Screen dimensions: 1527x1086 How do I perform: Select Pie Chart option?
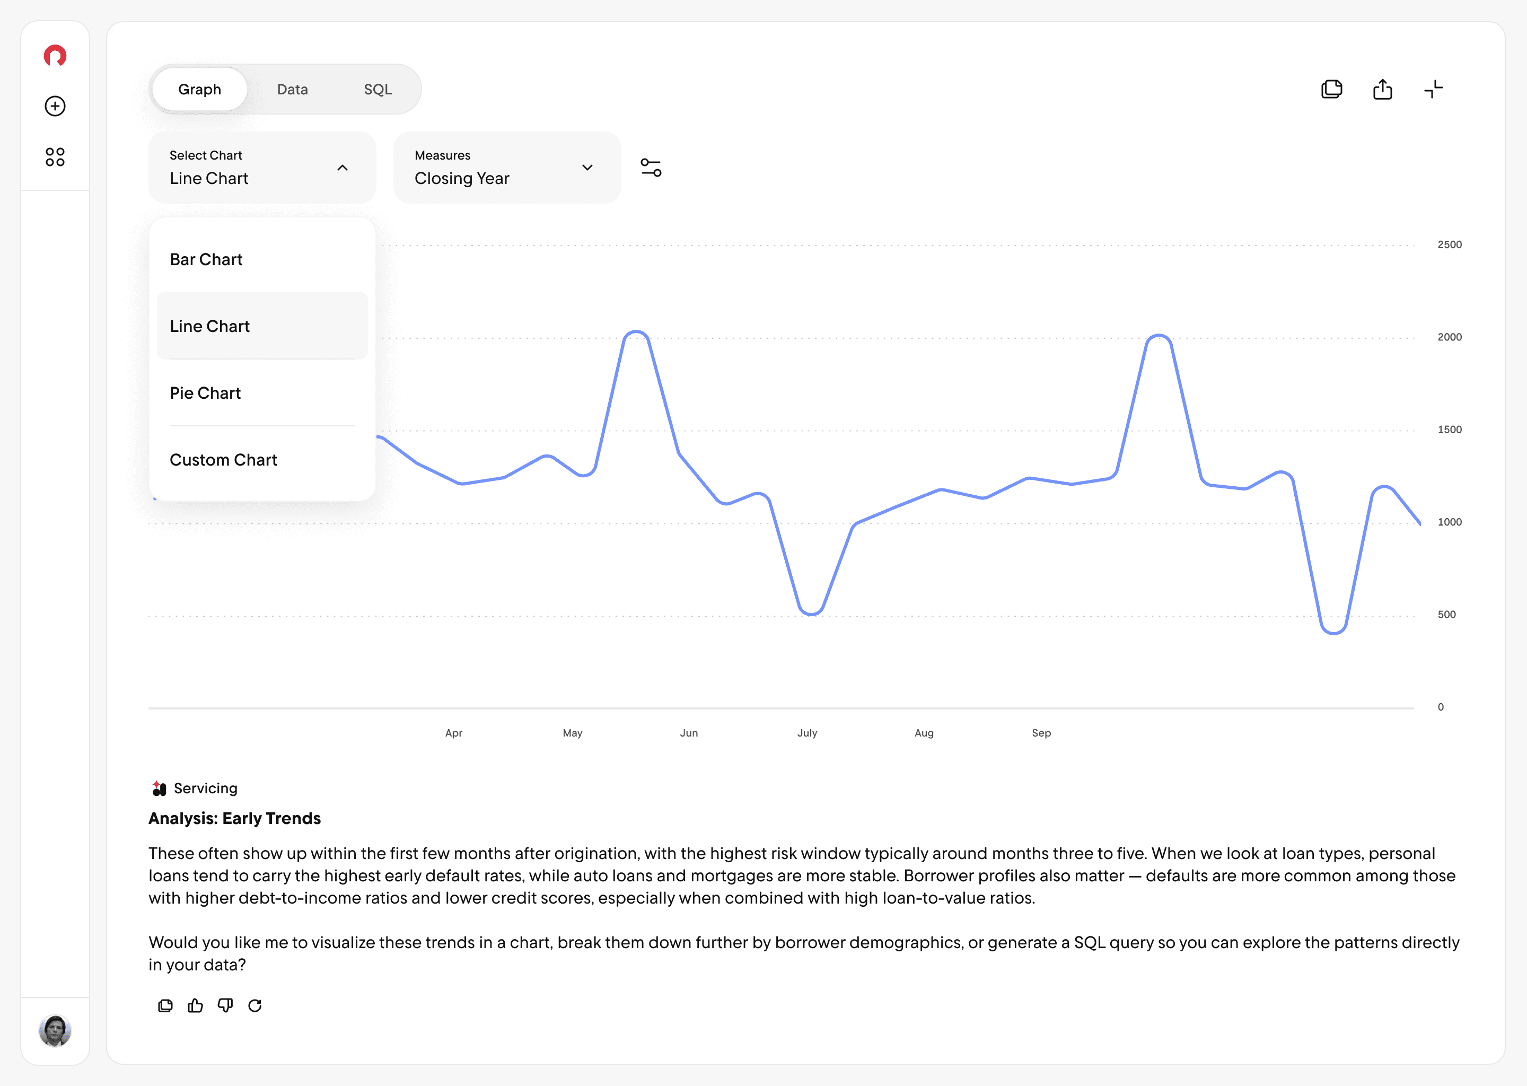pos(205,393)
